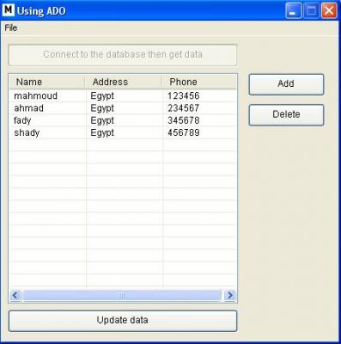Minimize the Using ADO window
Image resolution: width=341 pixels, height=344 pixels.
tap(293, 10)
